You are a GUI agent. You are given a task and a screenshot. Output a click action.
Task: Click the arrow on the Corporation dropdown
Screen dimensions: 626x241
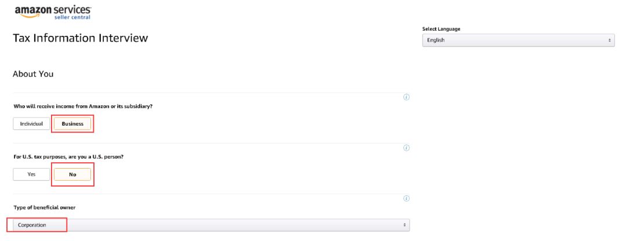pyautogui.click(x=405, y=225)
